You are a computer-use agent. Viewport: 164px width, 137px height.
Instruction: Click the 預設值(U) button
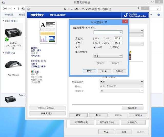(132, 108)
